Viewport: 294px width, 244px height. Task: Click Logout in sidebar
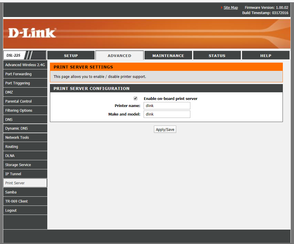coord(25,210)
